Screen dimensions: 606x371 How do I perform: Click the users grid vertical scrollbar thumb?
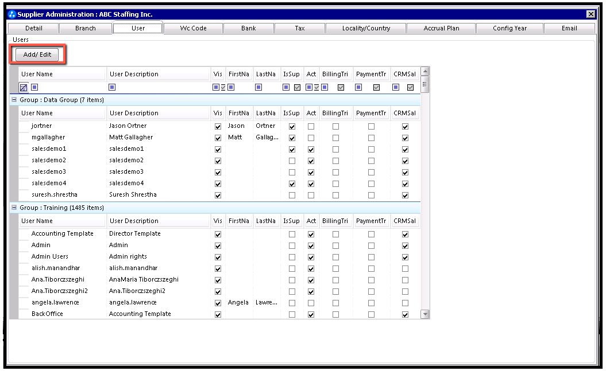425,84
